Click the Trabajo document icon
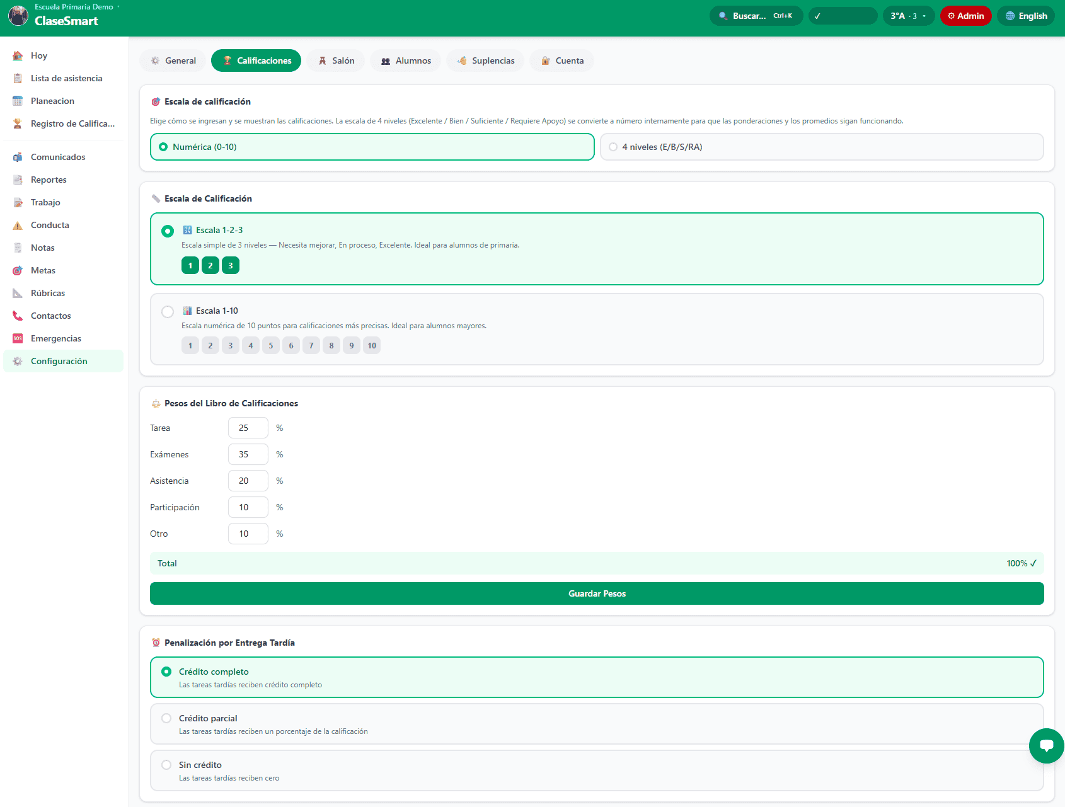This screenshot has width=1065, height=807. [18, 202]
